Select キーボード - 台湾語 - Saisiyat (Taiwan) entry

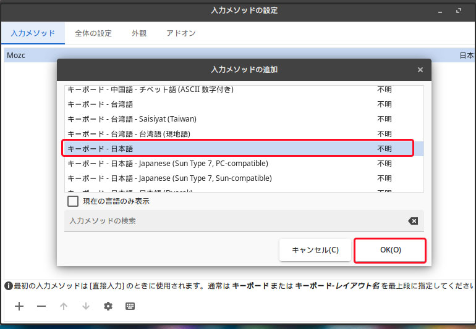pyautogui.click(x=238, y=119)
